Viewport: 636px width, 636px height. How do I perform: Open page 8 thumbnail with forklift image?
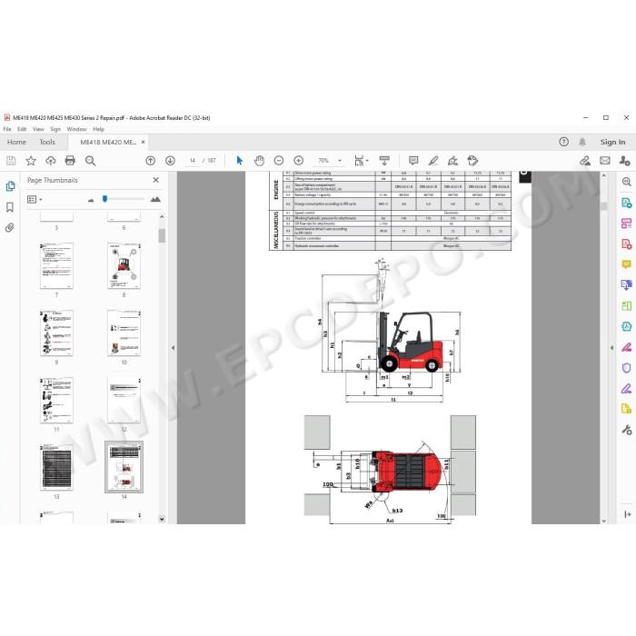124,265
